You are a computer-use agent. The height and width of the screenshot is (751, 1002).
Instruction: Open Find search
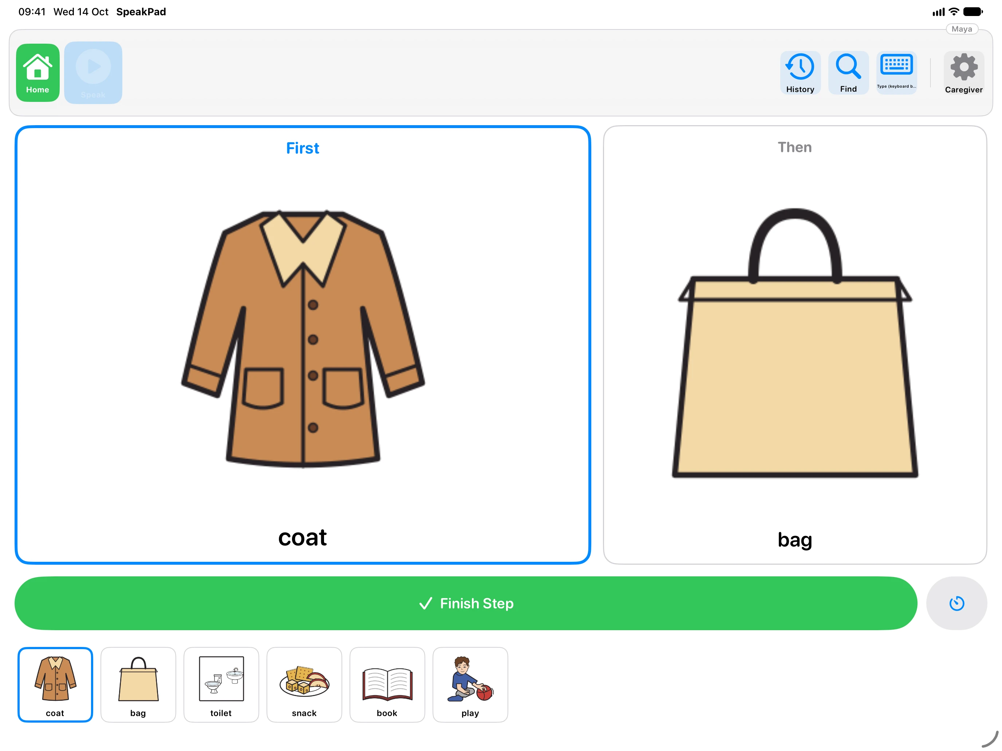pyautogui.click(x=848, y=72)
